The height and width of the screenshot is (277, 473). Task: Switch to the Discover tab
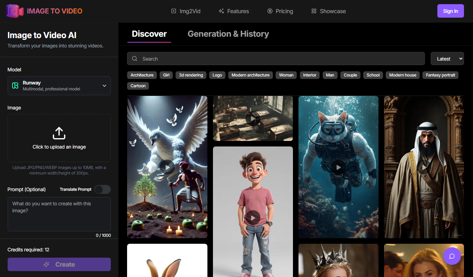pyautogui.click(x=149, y=34)
